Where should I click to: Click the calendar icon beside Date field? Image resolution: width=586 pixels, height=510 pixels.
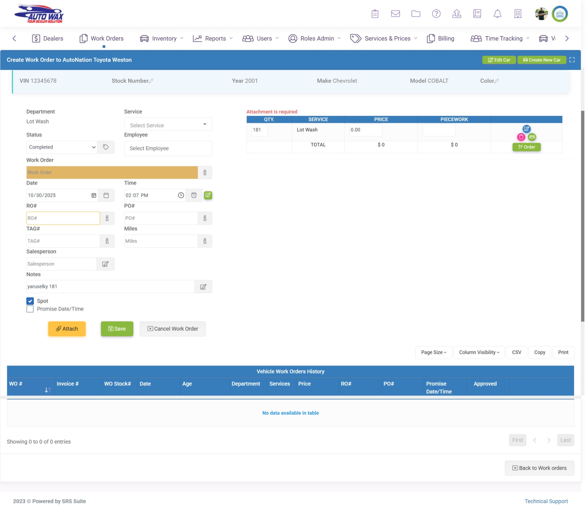tap(106, 195)
